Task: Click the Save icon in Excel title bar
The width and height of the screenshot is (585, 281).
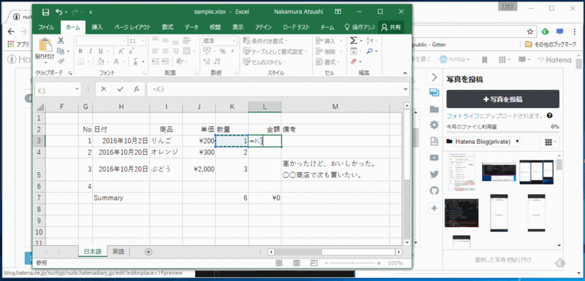Action: pyautogui.click(x=45, y=12)
